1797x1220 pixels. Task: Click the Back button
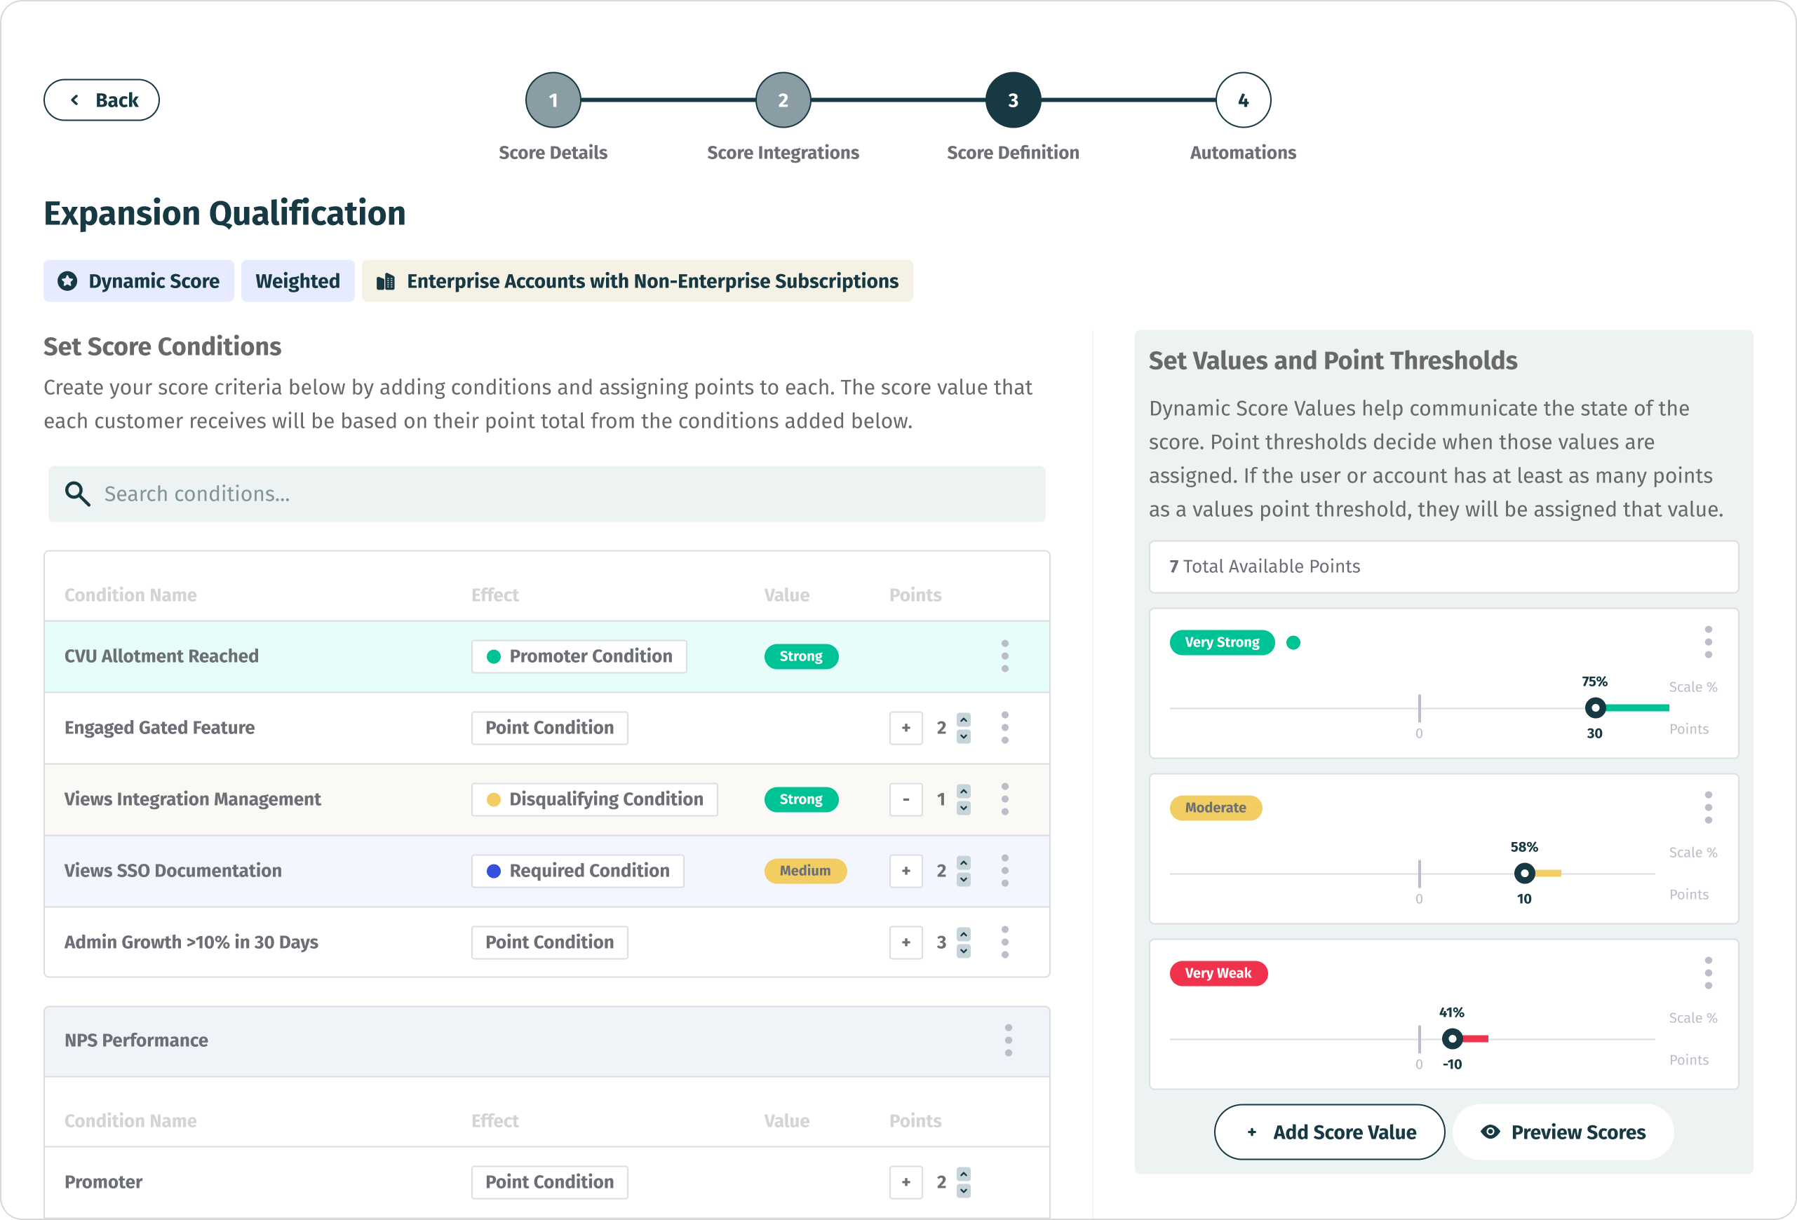tap(101, 100)
